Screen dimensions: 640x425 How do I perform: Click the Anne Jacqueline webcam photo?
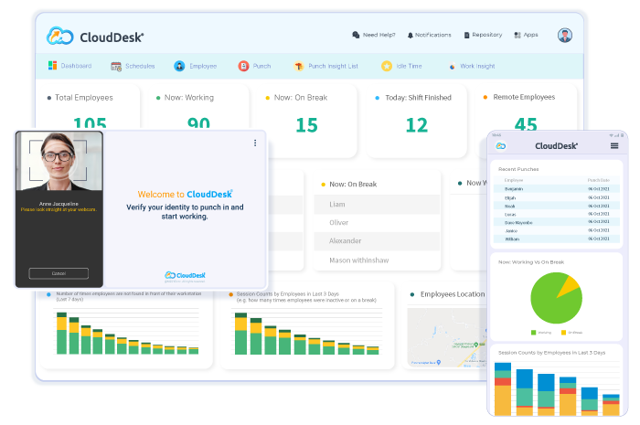tap(59, 161)
